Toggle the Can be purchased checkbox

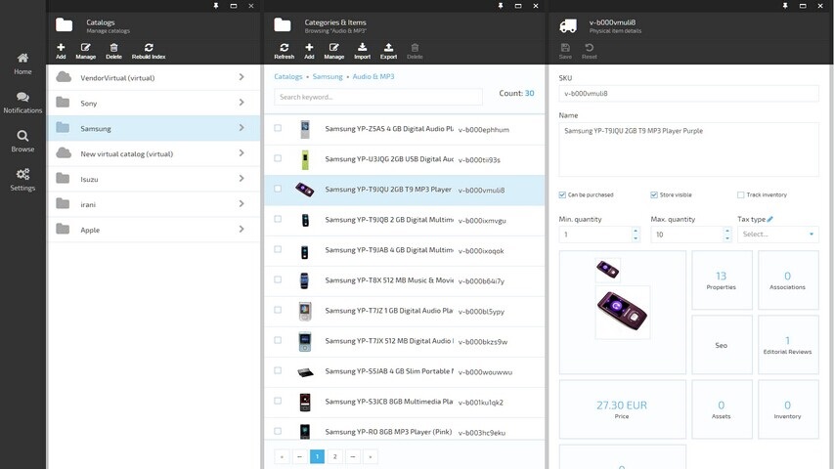[x=562, y=194]
